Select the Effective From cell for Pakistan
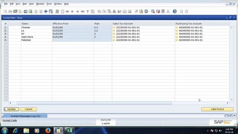Screen dimensions: 238x134 73,40
